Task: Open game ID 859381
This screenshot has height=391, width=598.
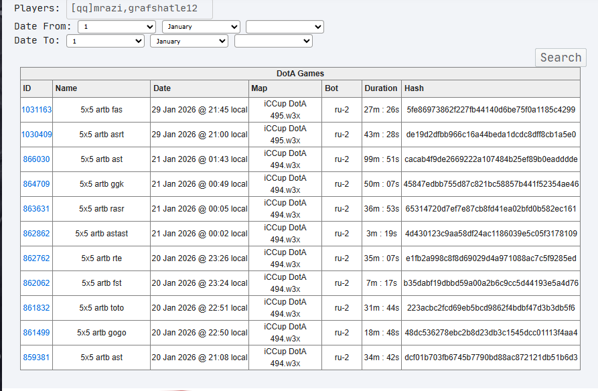Action: click(x=36, y=358)
